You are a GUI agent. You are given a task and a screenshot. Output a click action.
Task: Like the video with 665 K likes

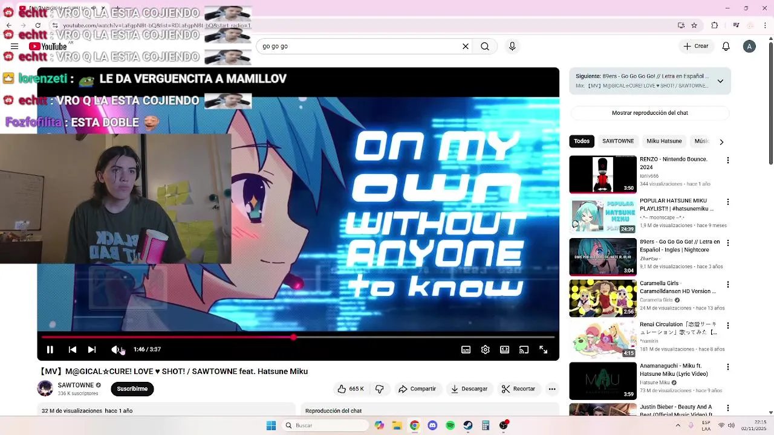pyautogui.click(x=351, y=388)
